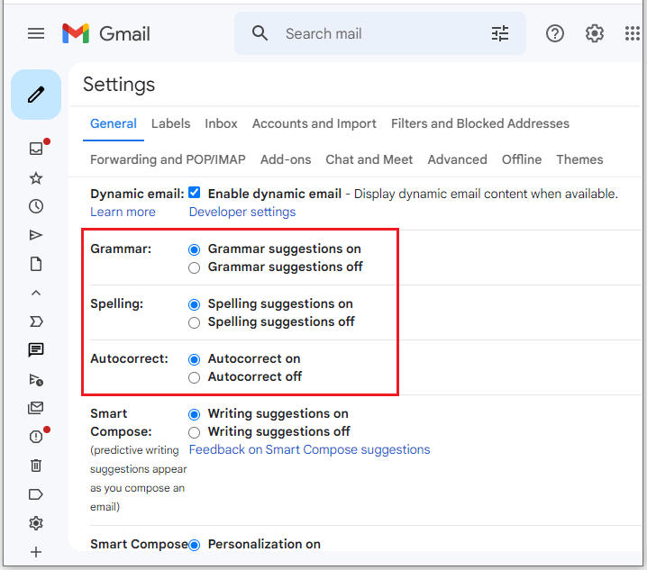
Task: Open Sent mail arrow icon
Action: coord(36,235)
